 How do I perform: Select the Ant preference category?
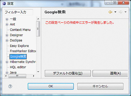[13, 24]
